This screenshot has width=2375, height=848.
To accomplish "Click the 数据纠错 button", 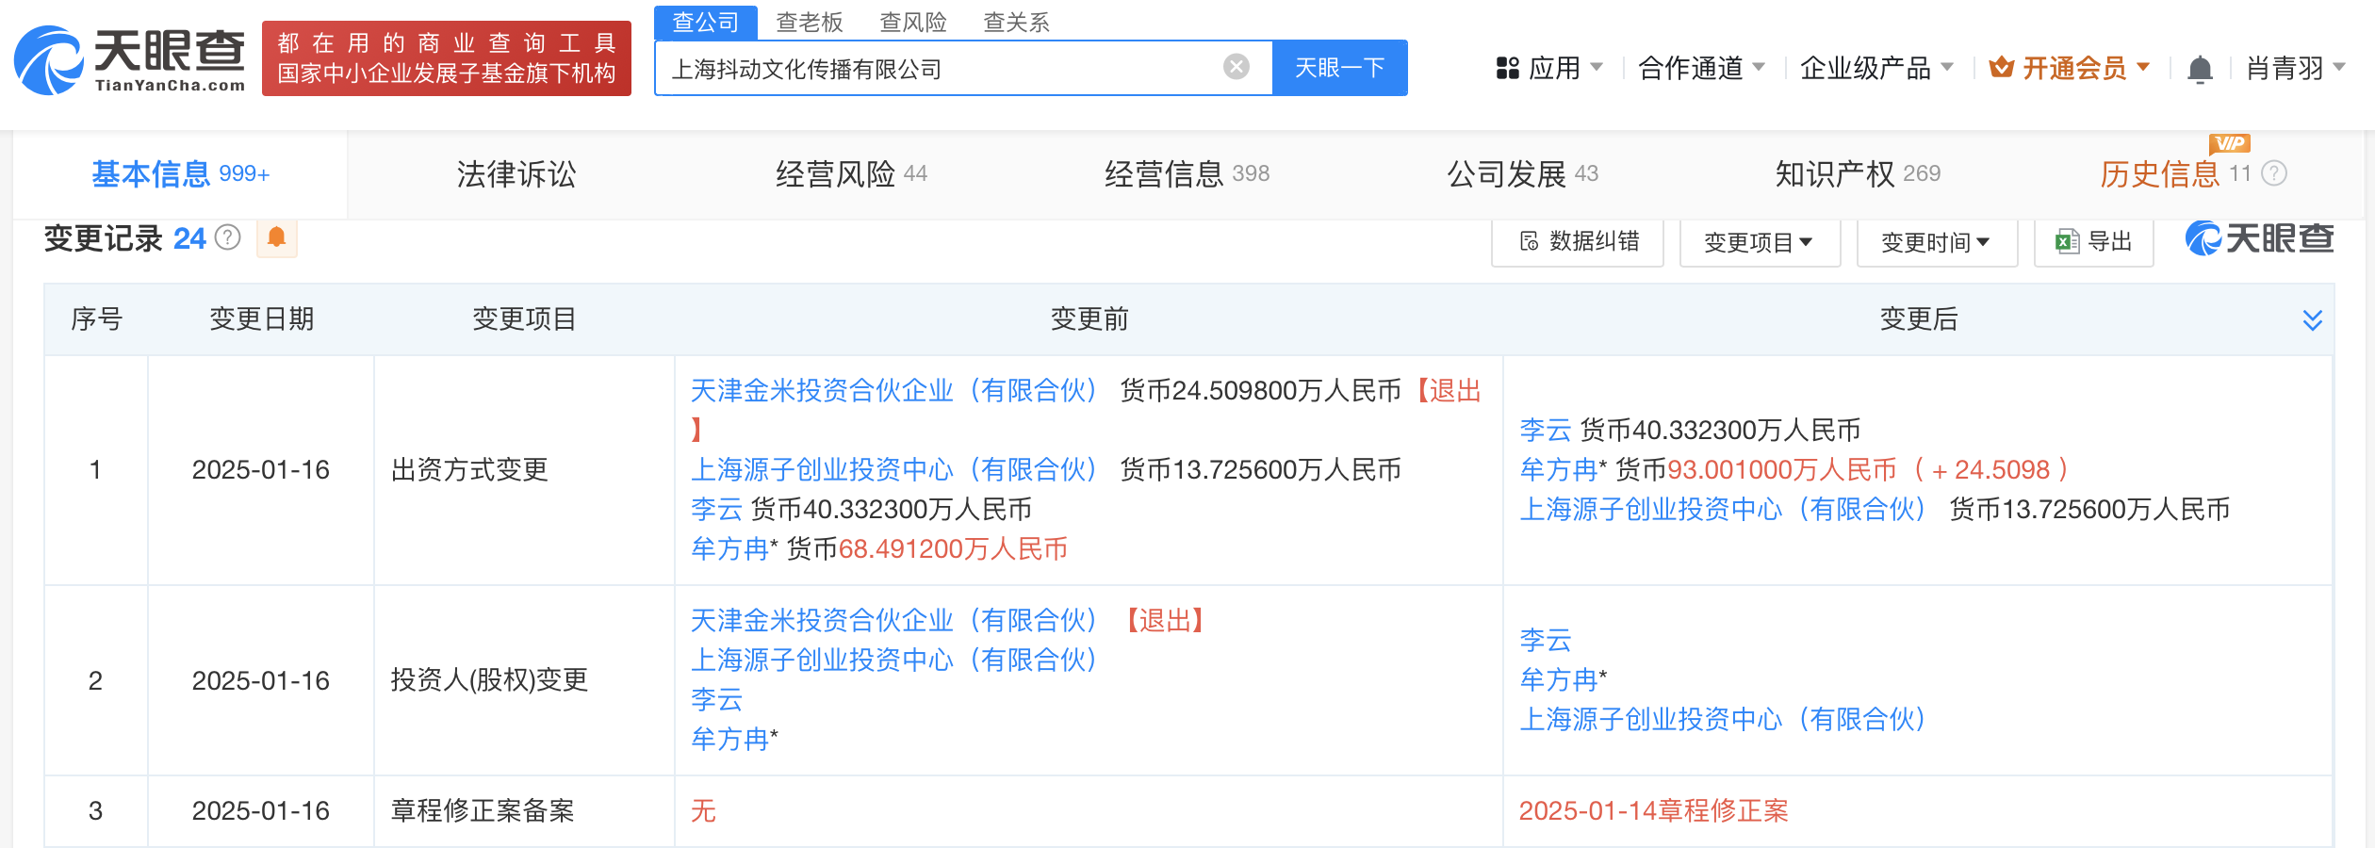I will pyautogui.click(x=1579, y=242).
